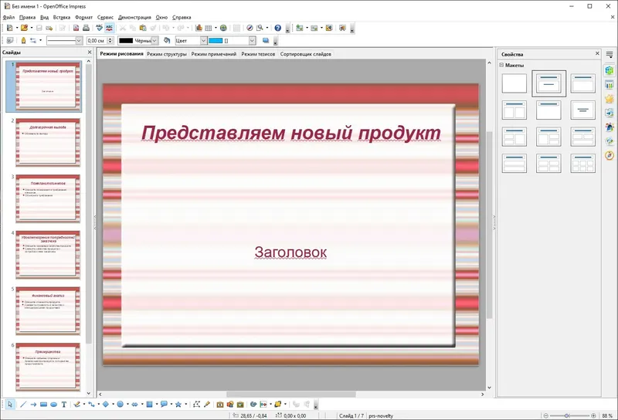Select the Line drawing tool
Viewport: 618px width, 420px height.
tap(23, 405)
